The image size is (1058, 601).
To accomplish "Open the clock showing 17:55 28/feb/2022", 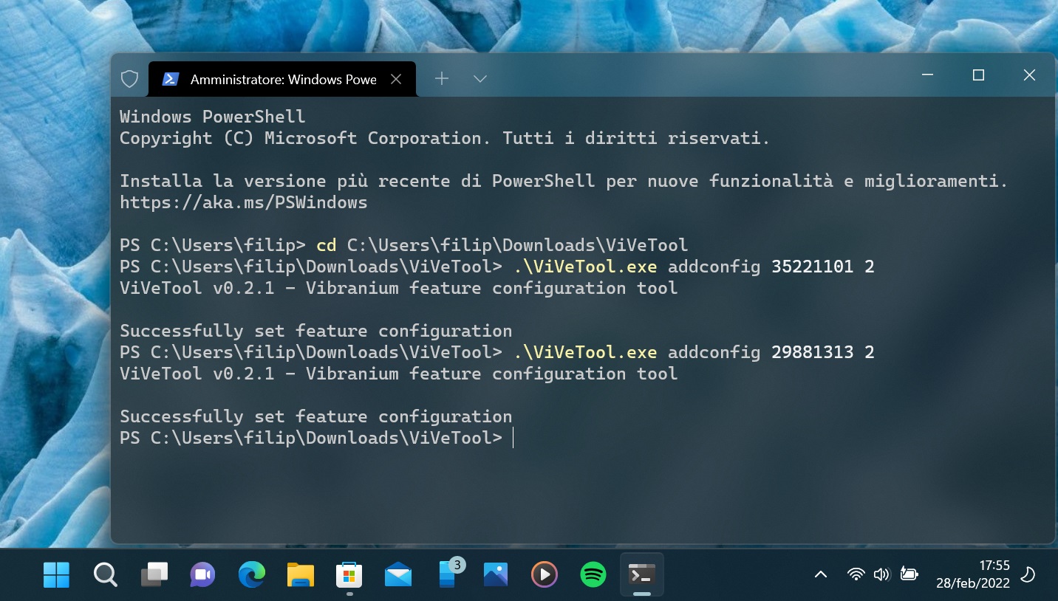I will 973,574.
